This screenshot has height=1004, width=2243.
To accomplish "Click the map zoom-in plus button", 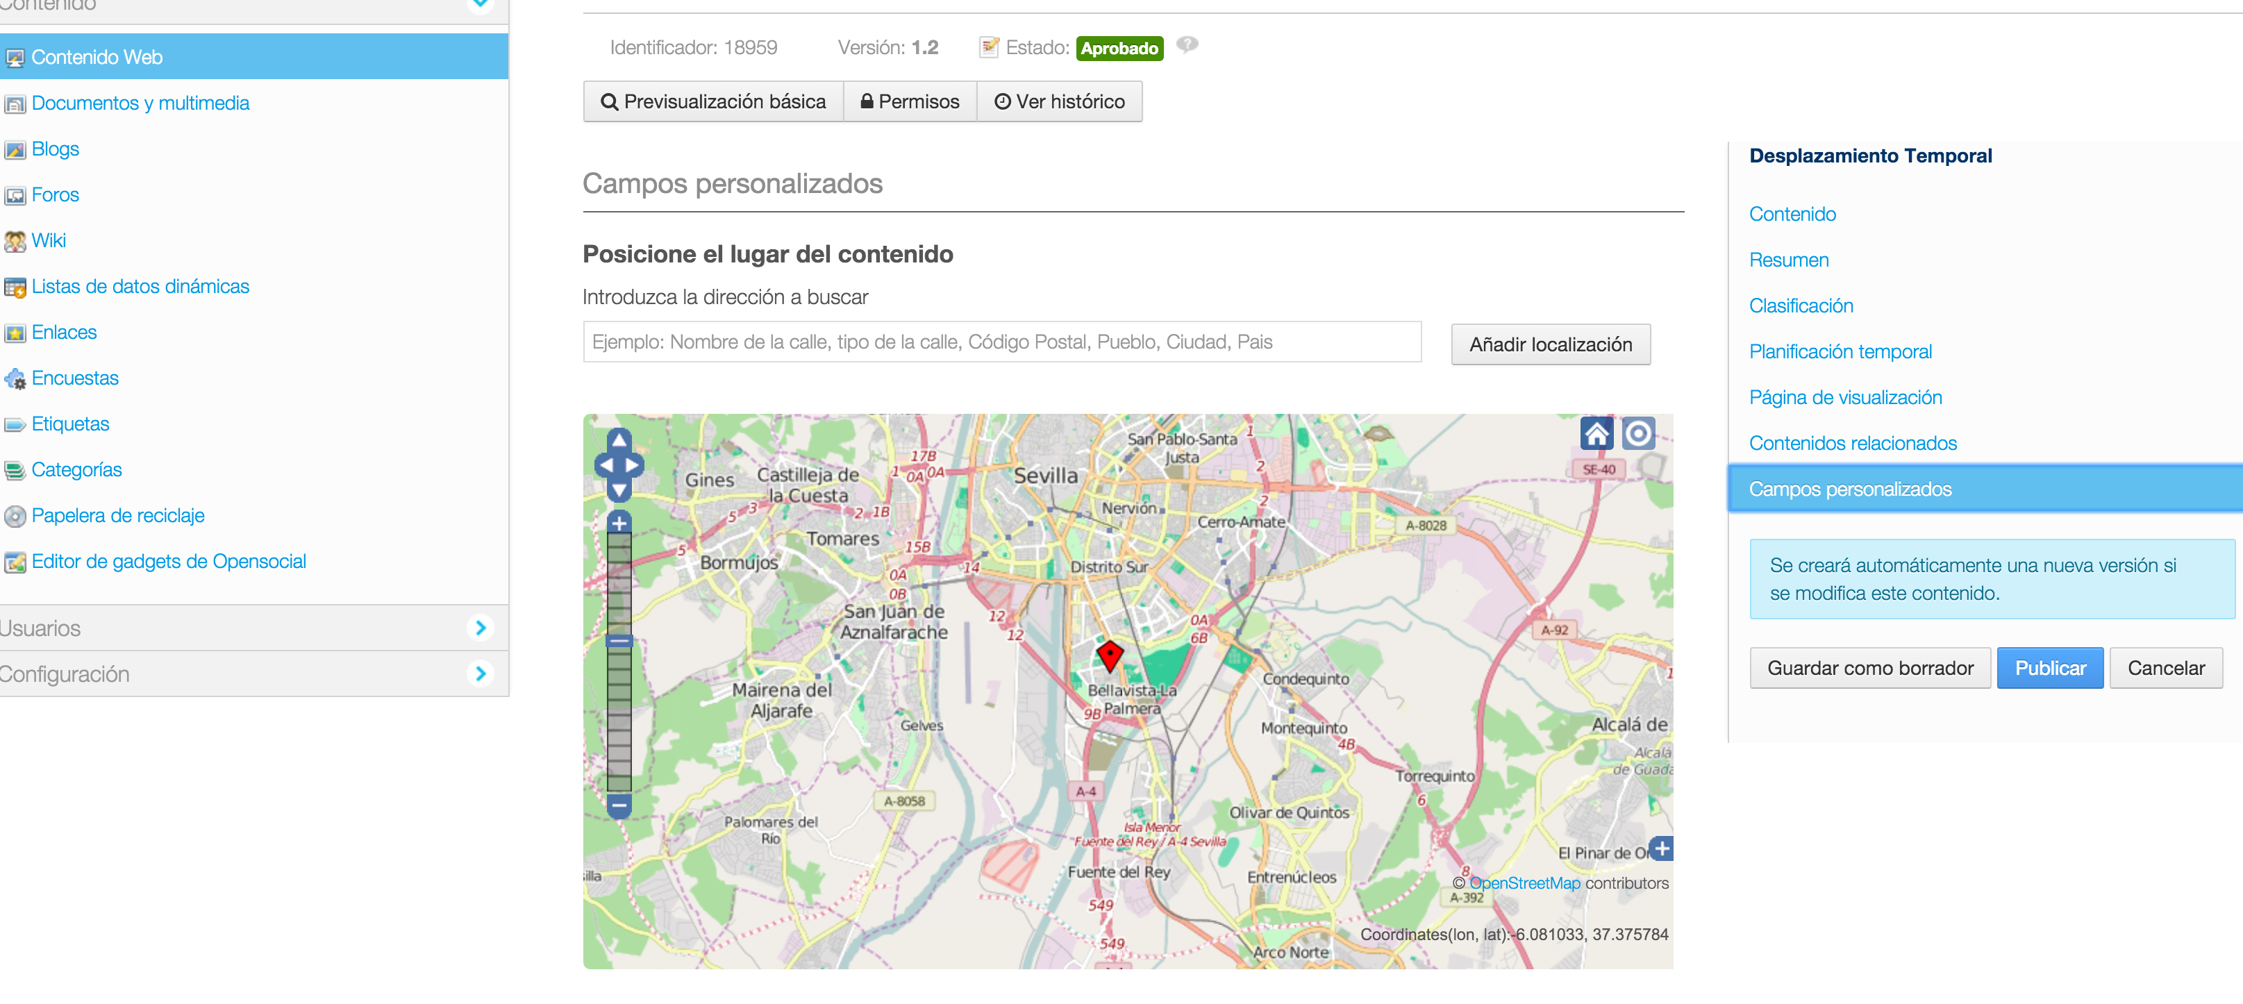I will [618, 524].
